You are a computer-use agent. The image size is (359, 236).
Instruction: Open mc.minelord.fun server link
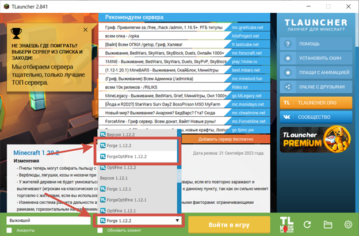(x=247, y=79)
